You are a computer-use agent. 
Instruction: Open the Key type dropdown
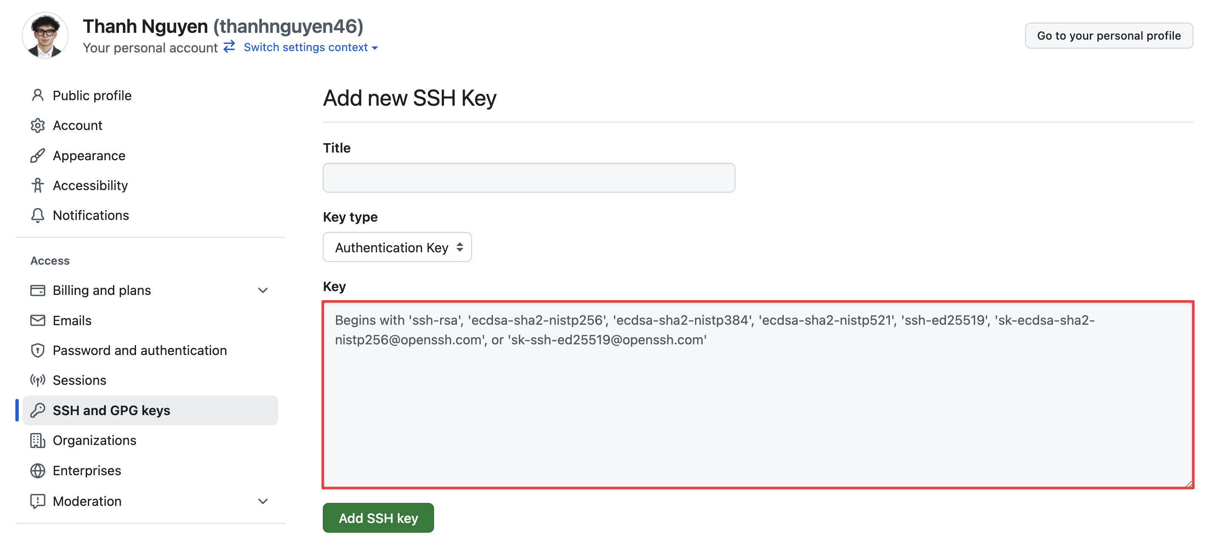397,247
